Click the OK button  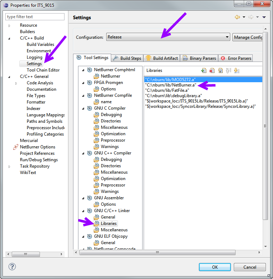coord(215,267)
